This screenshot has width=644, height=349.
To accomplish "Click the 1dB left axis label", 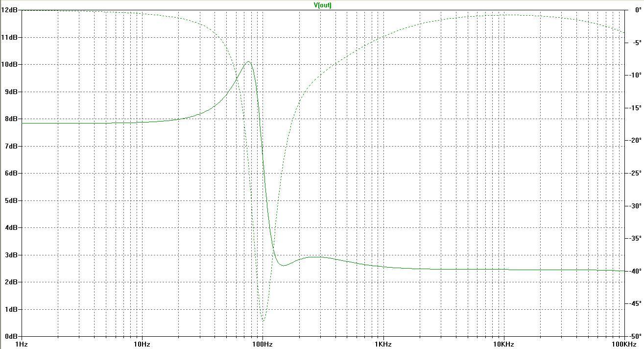I will pyautogui.click(x=11, y=309).
